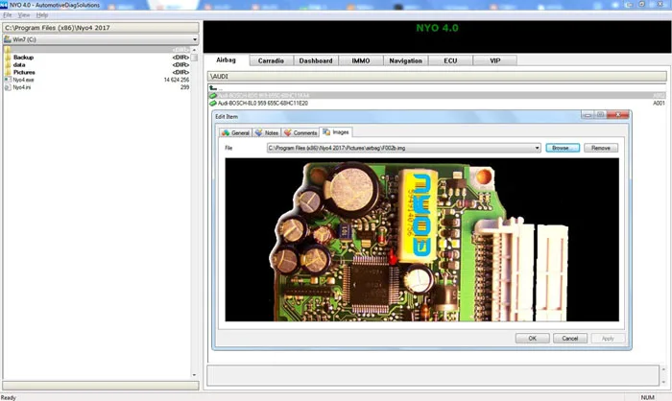Open the data folder icon

(x=8, y=64)
